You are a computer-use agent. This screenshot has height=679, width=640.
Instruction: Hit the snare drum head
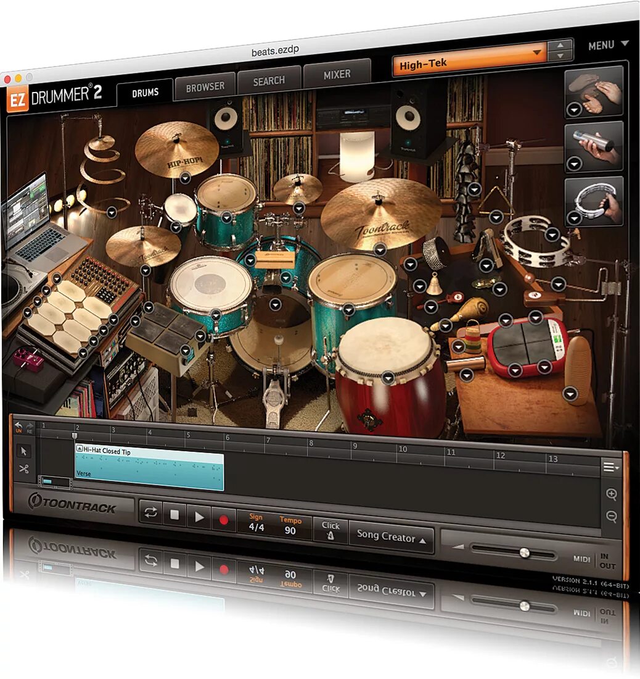coord(211,284)
